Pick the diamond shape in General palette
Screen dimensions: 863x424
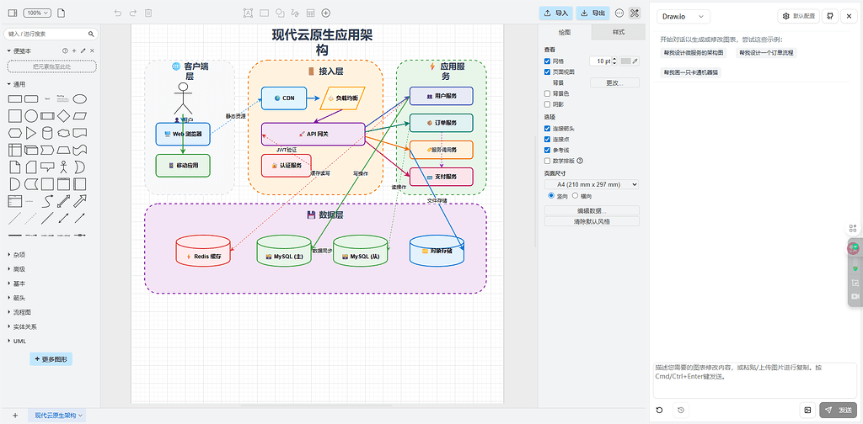pos(64,116)
